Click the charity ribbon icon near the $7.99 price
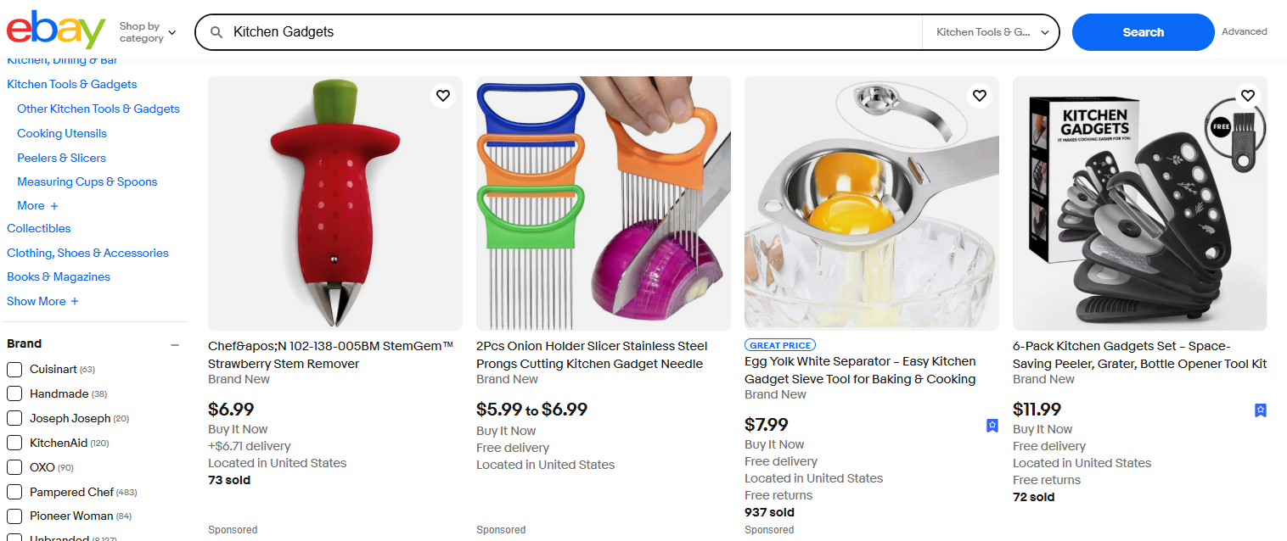This screenshot has height=541, width=1287. pyautogui.click(x=992, y=426)
